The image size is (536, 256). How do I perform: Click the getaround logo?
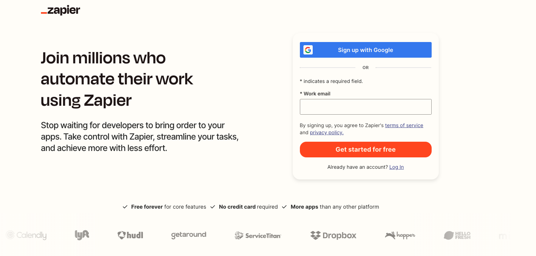click(x=189, y=235)
